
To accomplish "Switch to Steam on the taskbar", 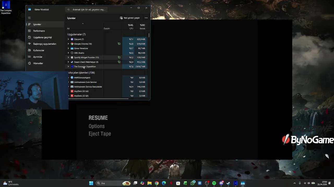I will pos(228,183).
